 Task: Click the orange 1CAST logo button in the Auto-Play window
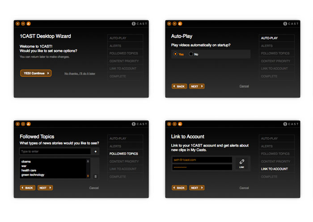(180, 24)
